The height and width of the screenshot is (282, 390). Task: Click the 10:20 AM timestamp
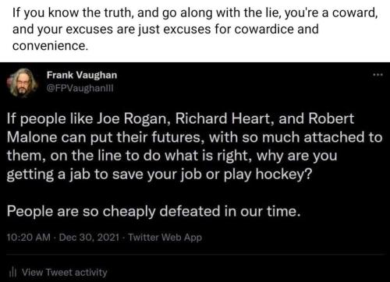(29, 238)
